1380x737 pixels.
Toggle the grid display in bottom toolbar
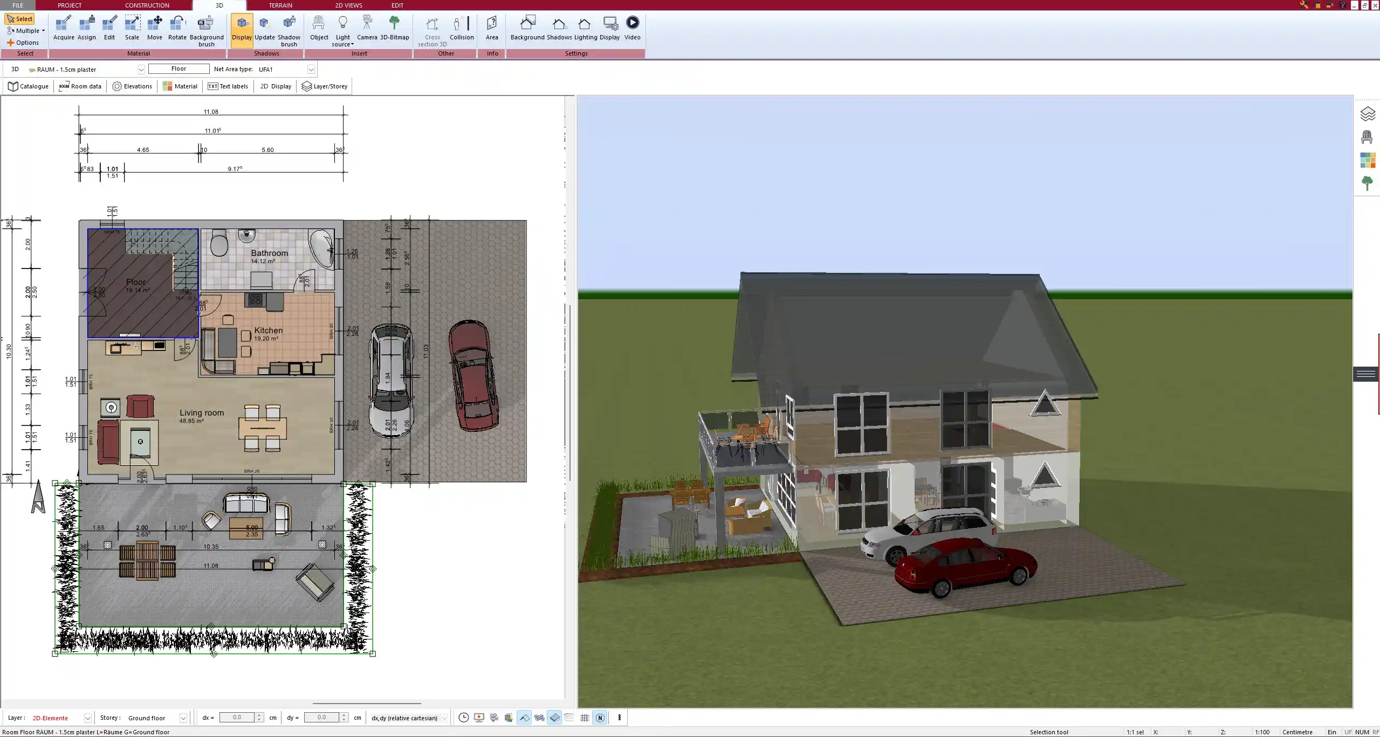pos(585,718)
